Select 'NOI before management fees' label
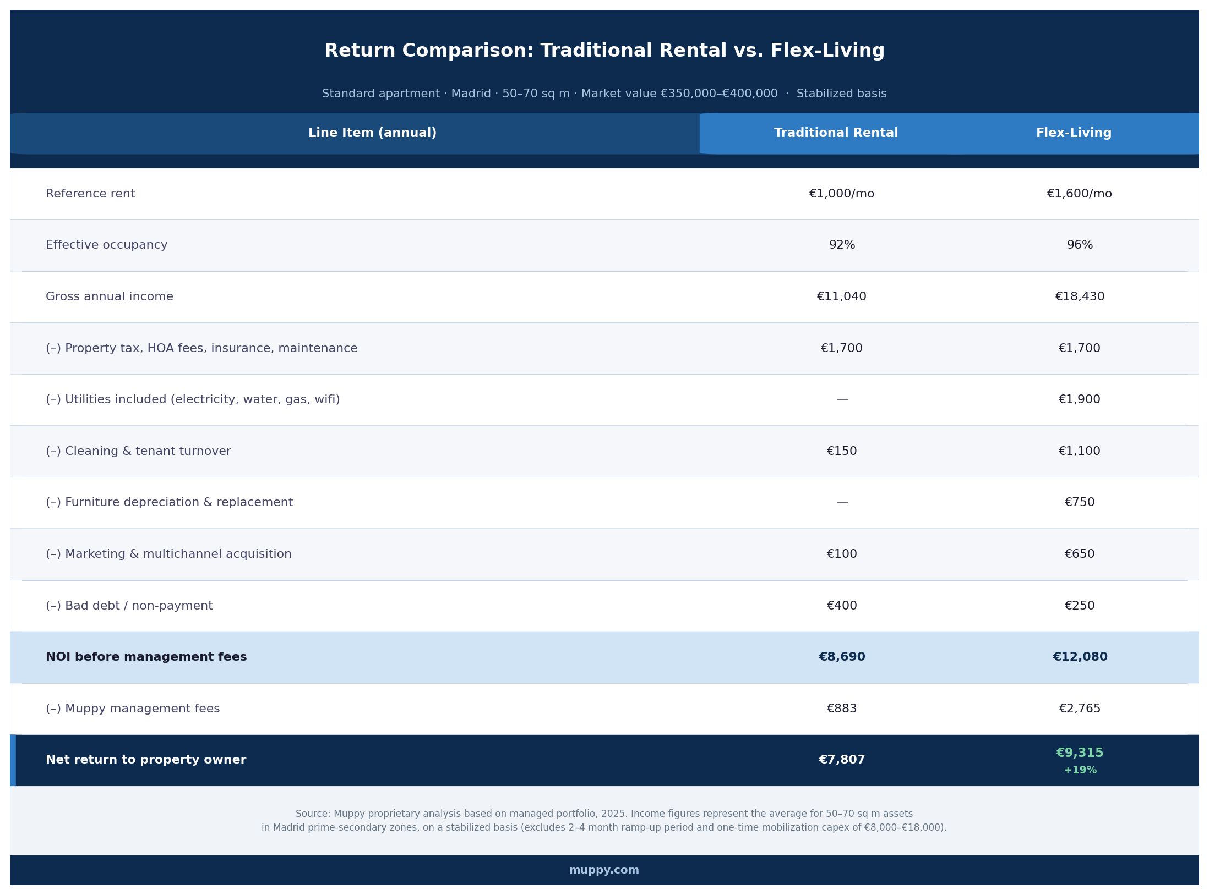 [x=146, y=657]
